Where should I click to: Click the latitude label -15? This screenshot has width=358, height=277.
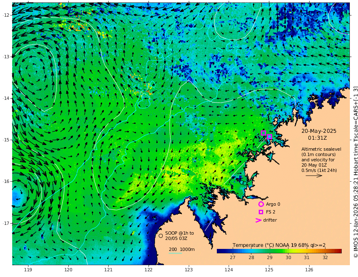(6, 140)
